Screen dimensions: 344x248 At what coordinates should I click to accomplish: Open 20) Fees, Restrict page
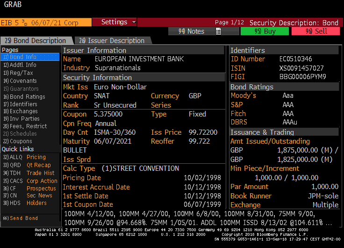25,126
